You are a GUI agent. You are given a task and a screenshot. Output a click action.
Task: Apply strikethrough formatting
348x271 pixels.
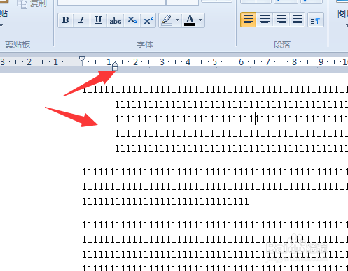click(116, 20)
